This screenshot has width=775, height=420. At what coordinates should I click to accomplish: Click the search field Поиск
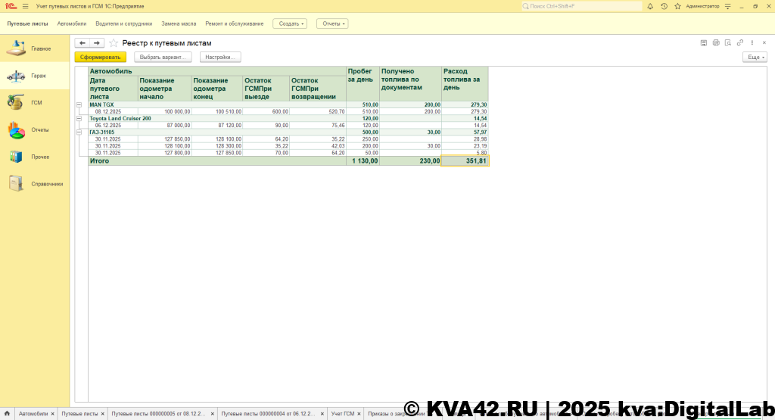point(581,6)
